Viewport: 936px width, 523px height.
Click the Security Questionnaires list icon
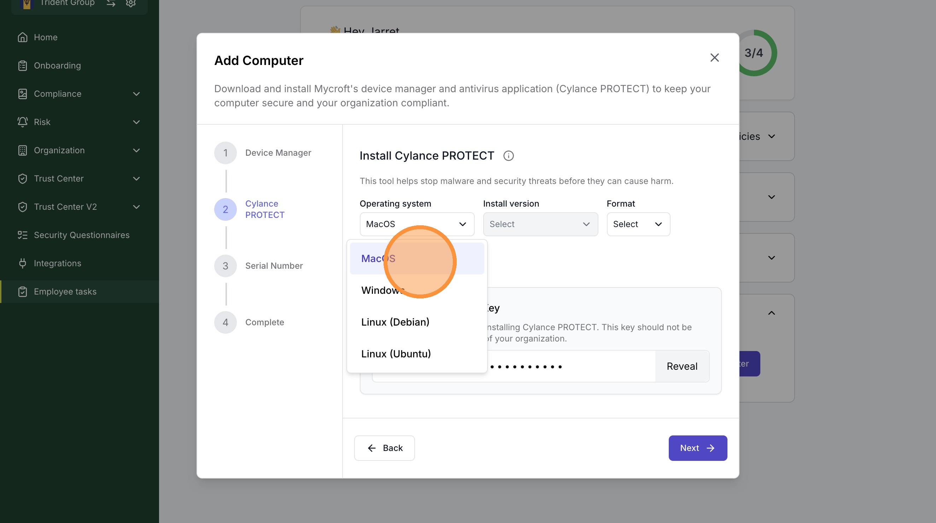coord(23,235)
